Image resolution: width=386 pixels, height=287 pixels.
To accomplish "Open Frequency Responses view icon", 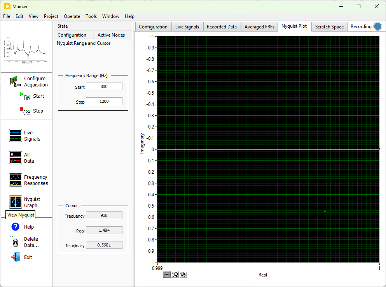I will [x=16, y=180].
